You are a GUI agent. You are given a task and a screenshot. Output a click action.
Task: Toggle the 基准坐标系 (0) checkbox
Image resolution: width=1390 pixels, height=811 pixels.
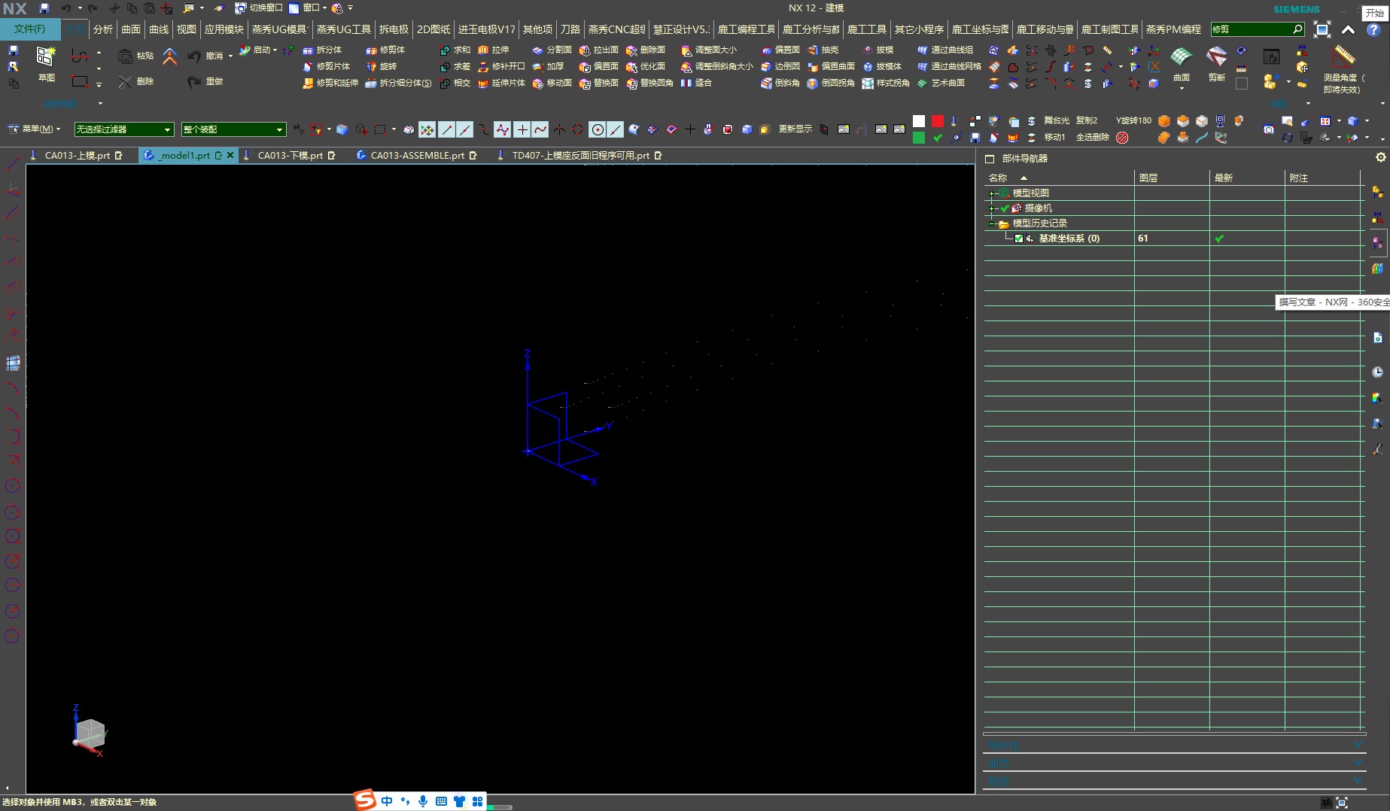1019,238
